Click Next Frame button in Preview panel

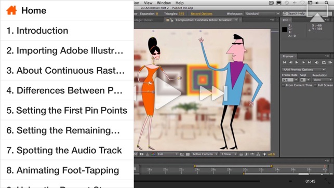pyautogui.click(x=303, y=62)
